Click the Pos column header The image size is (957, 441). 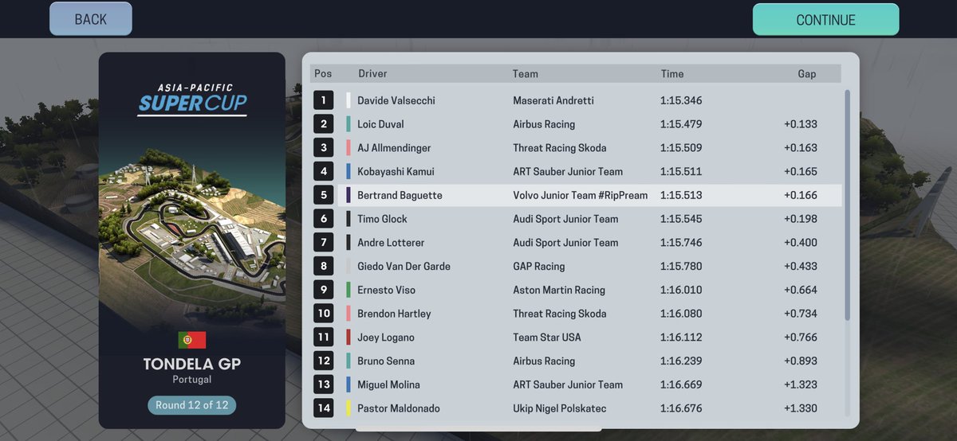(x=323, y=74)
